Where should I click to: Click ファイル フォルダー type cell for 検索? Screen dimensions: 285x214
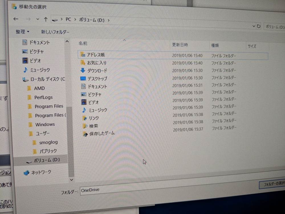(x=224, y=121)
